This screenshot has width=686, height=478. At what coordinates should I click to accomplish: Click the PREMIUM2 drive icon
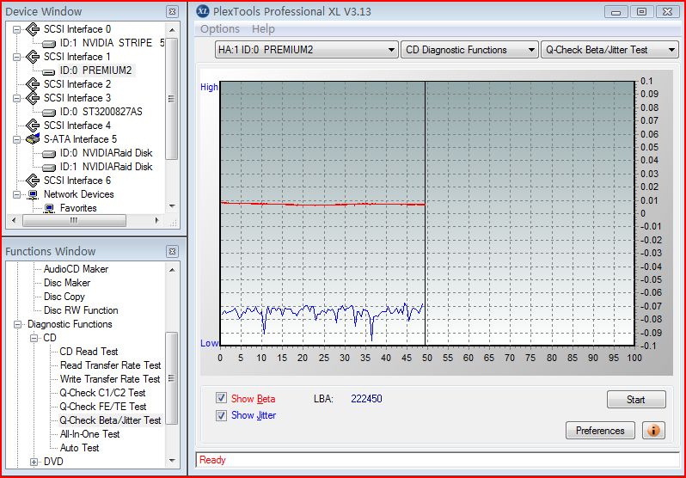coord(49,70)
